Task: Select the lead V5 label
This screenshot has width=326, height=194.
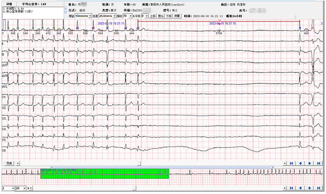Action: (x=4, y=140)
